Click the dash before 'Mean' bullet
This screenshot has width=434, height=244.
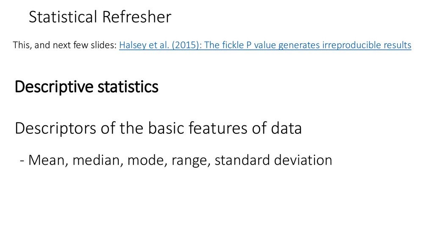click(x=22, y=161)
